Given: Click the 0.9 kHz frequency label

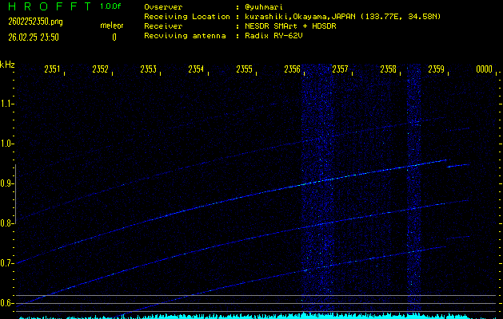Looking at the screenshot, I should 7,183.
